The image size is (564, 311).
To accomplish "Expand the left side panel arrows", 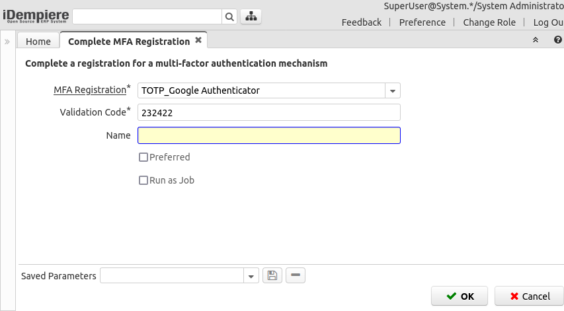I will 7,42.
